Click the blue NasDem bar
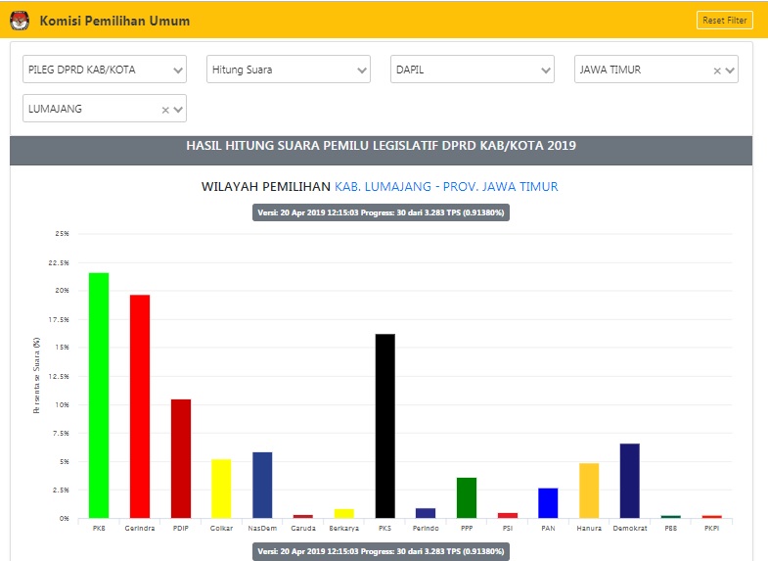This screenshot has width=768, height=561. pyautogui.click(x=262, y=485)
